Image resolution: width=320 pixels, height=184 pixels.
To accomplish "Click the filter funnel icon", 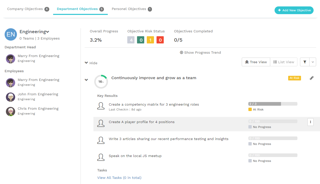I will click(305, 62).
